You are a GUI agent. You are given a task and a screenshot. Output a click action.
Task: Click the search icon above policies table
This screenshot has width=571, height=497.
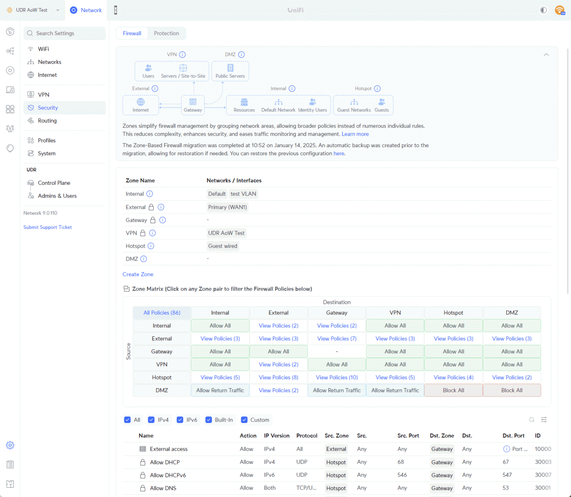pos(532,420)
